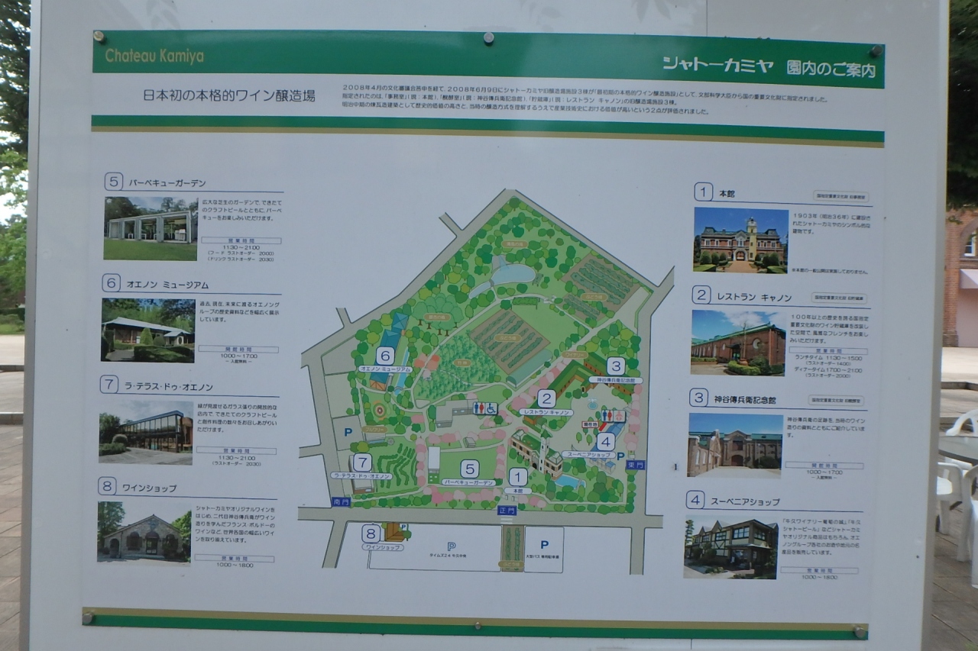Click the blue pond on the map
The image size is (978, 651).
tap(513, 273)
